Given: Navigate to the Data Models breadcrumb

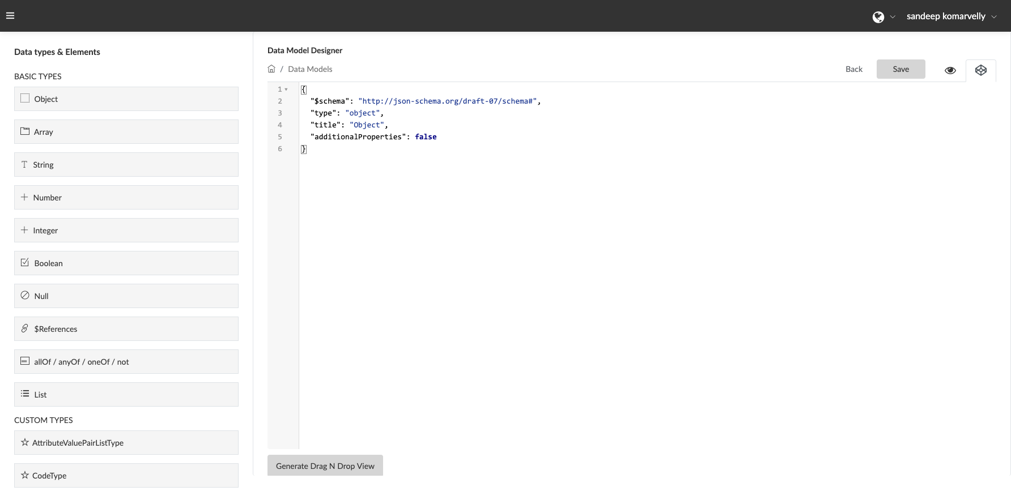Looking at the screenshot, I should 310,69.
